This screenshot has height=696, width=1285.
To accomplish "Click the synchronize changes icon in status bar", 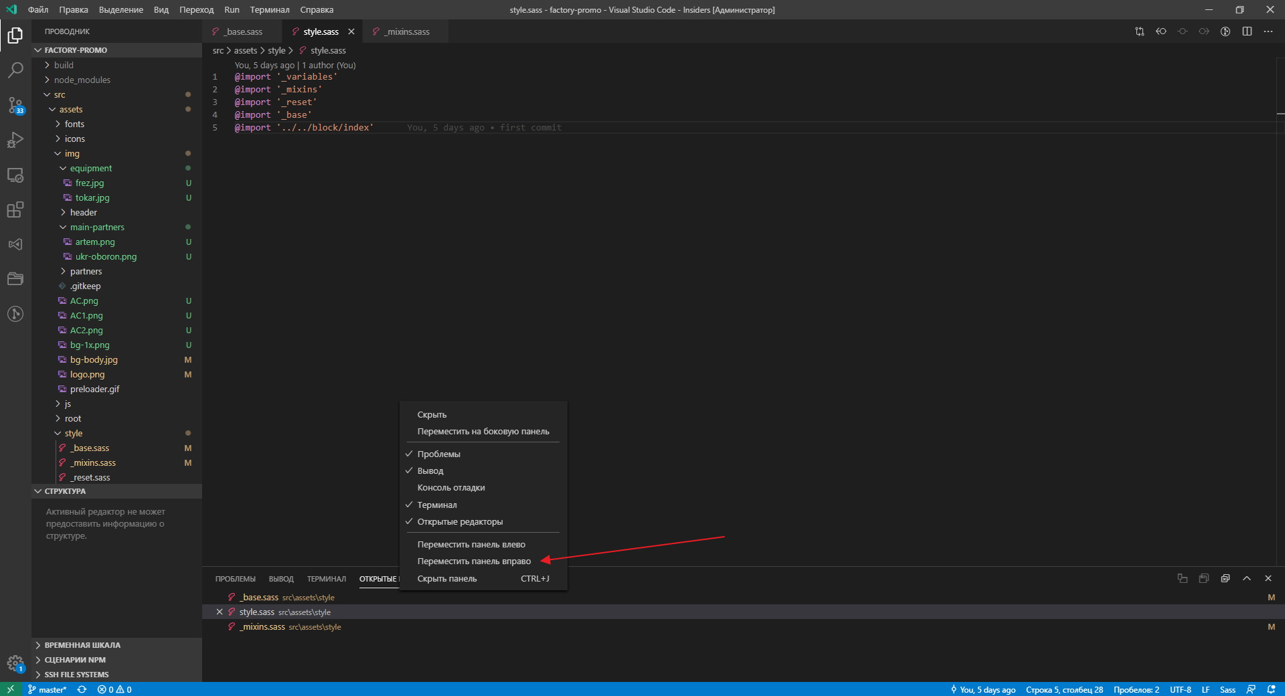I will (x=82, y=689).
